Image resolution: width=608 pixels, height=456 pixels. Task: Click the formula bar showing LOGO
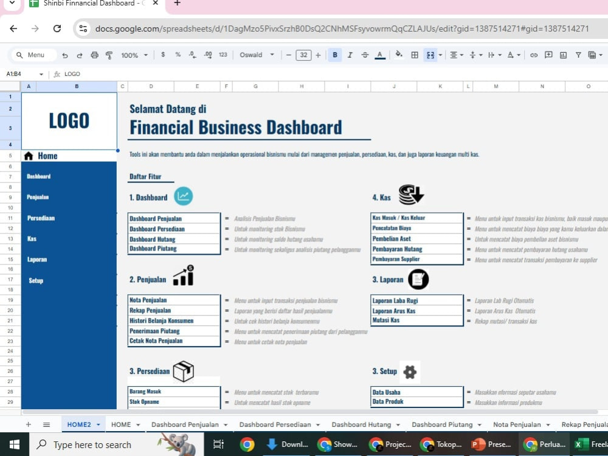(x=333, y=74)
